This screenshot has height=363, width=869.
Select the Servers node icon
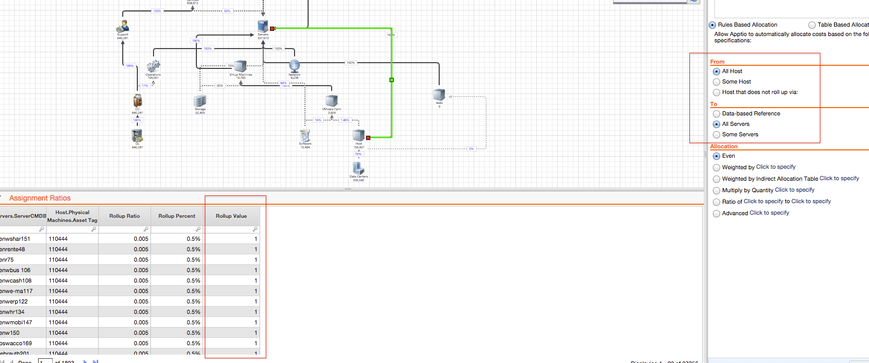(x=263, y=26)
